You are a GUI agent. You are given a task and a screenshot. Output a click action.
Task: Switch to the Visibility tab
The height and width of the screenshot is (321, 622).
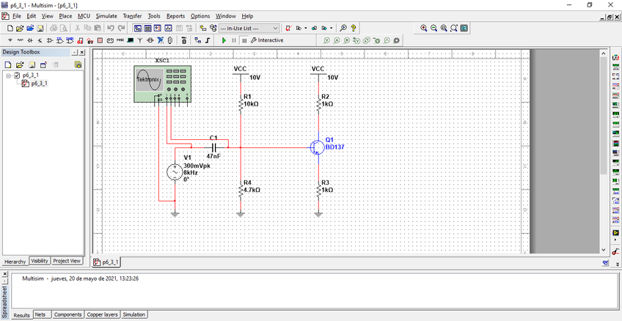coord(40,261)
